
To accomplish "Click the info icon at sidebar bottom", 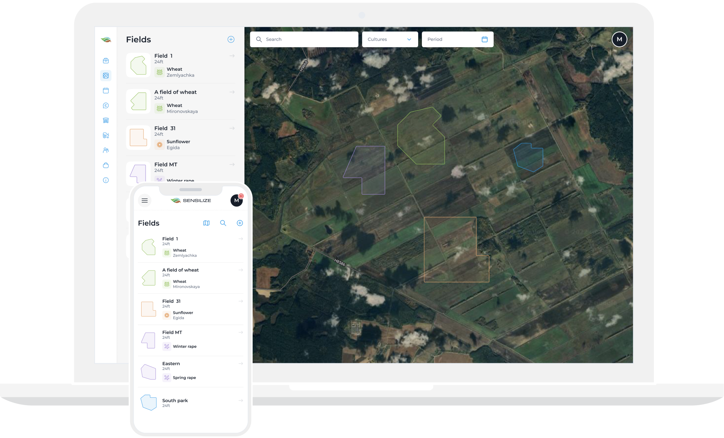I will pos(106,180).
